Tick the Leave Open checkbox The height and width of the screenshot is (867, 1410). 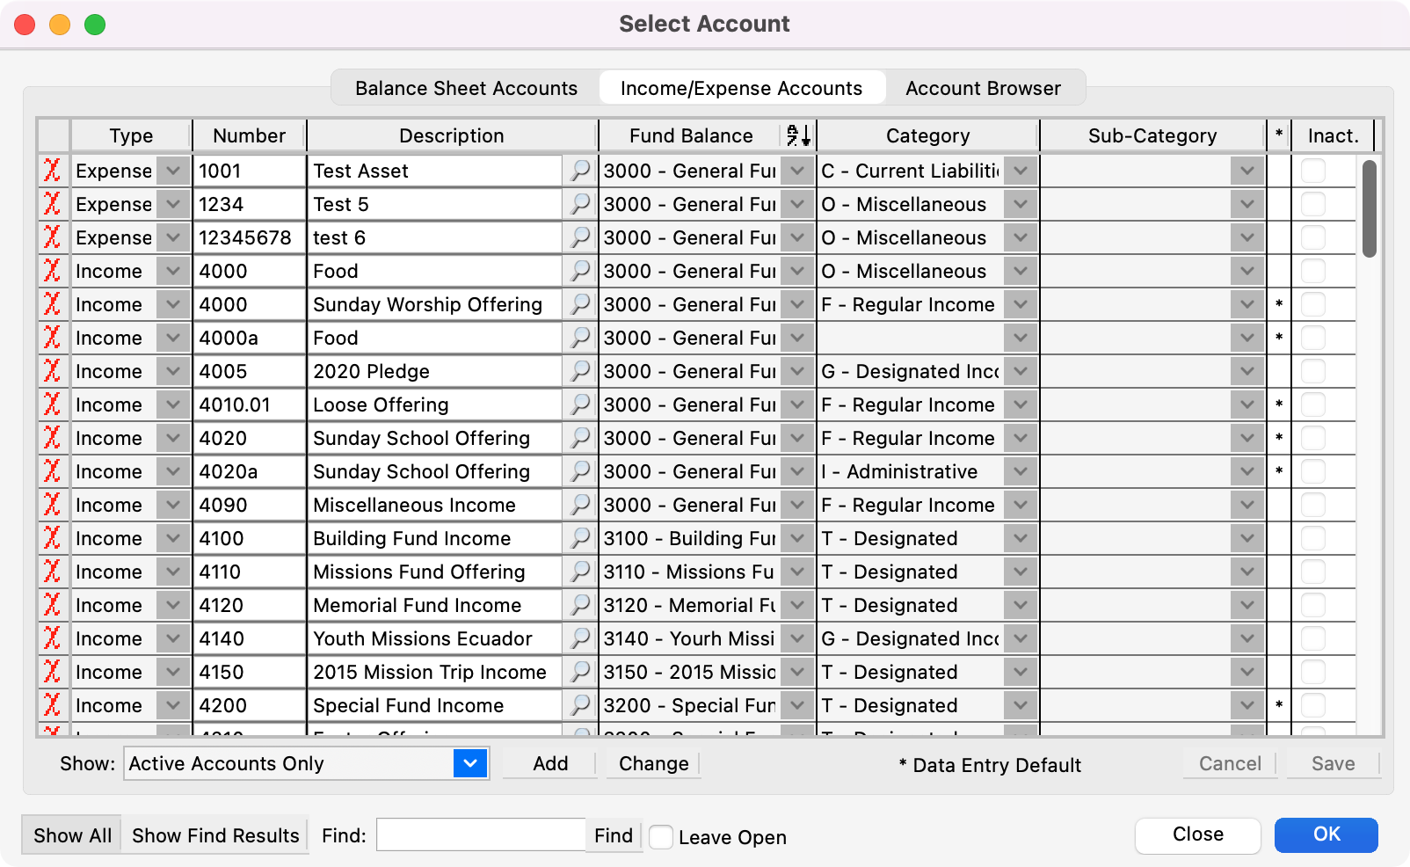(661, 837)
